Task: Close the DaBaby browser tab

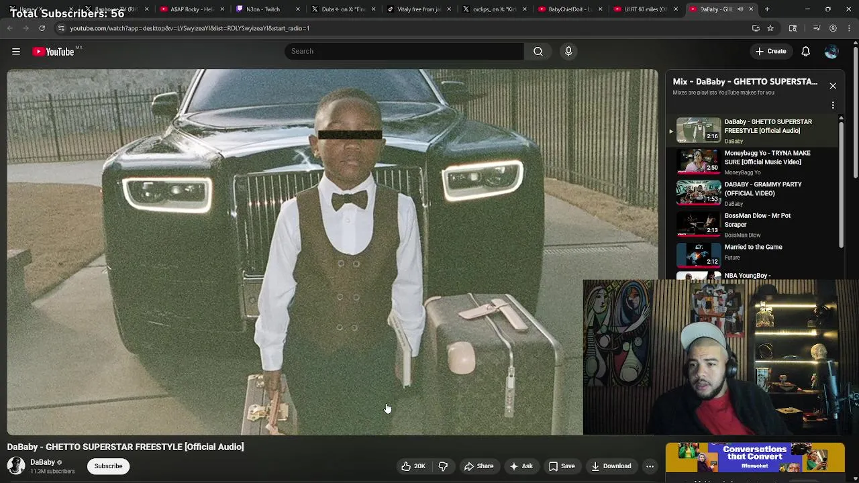Action: (751, 9)
